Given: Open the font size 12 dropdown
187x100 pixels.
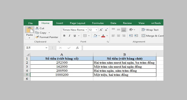Looking at the screenshot, I should (x=96, y=30).
